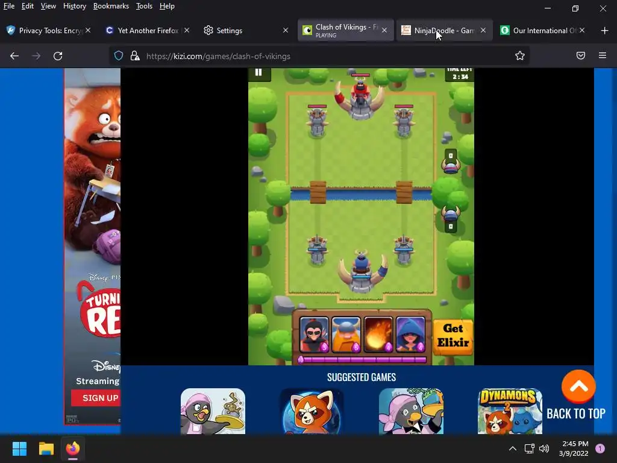Go forward to the next page

[x=36, y=56]
